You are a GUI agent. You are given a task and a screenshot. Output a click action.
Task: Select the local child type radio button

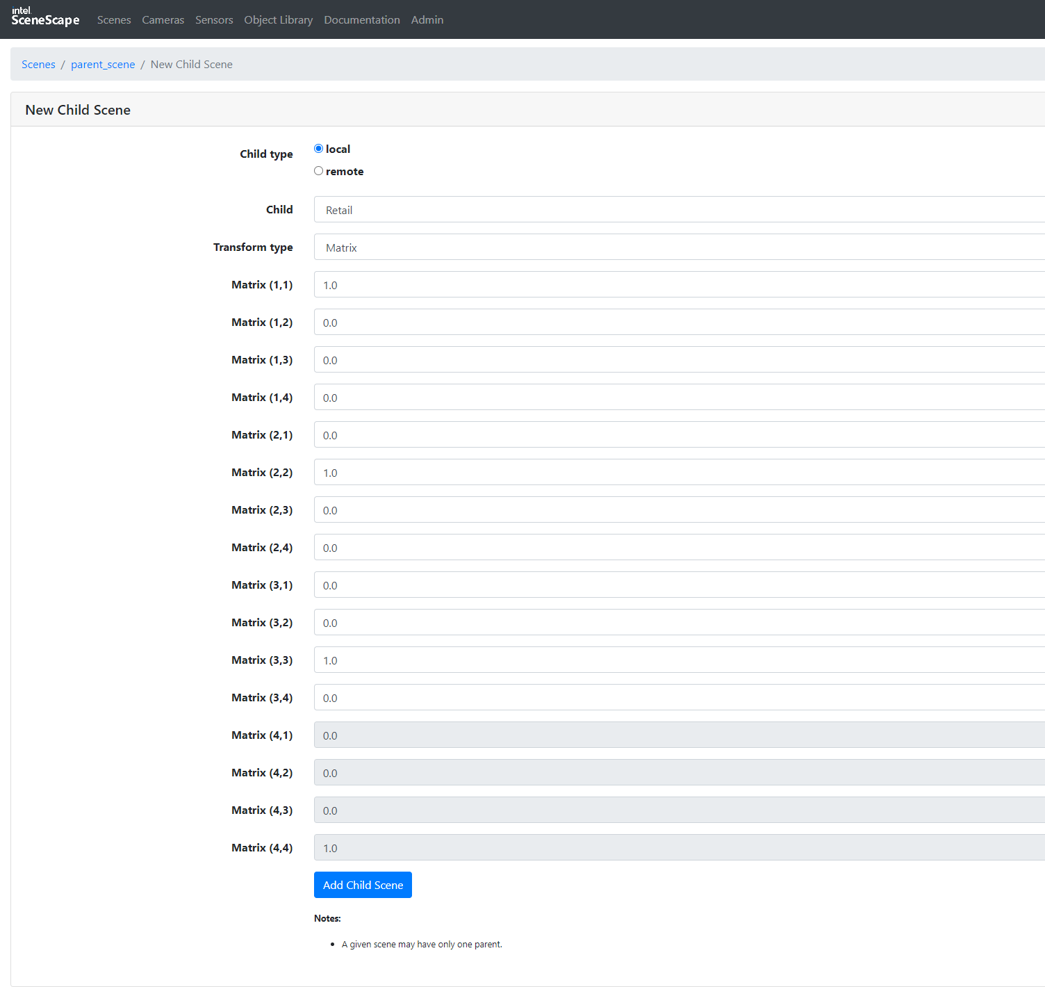tap(319, 149)
